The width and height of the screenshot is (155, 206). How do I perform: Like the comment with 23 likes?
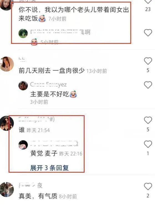coord(148,1)
